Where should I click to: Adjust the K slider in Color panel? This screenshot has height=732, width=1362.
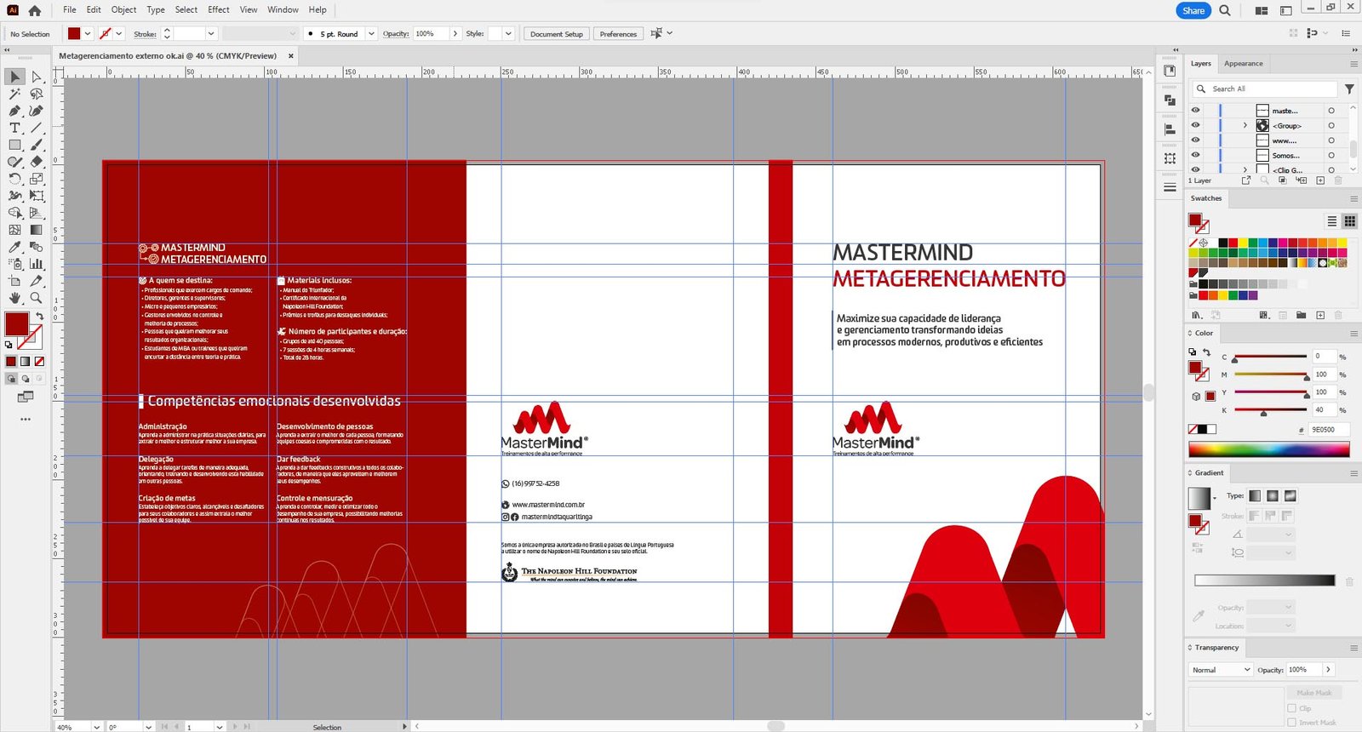point(1264,412)
